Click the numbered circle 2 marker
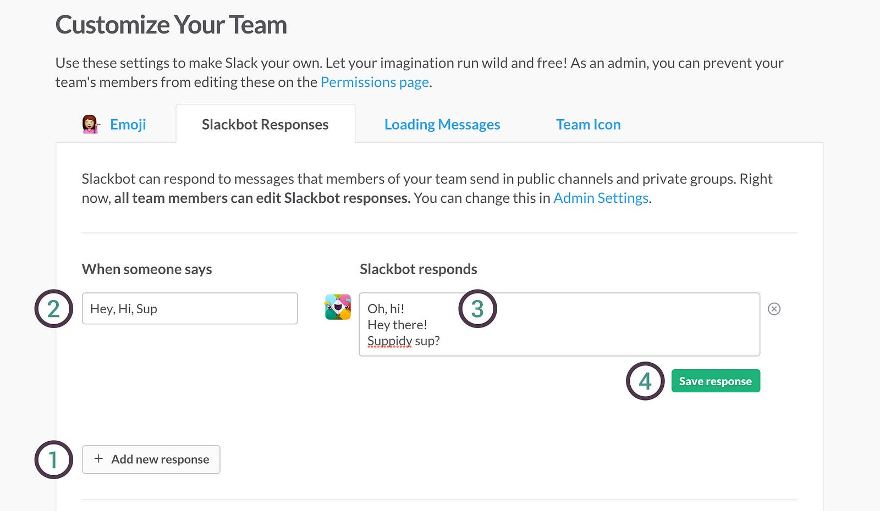Viewport: 880px width, 511px height. tap(53, 309)
